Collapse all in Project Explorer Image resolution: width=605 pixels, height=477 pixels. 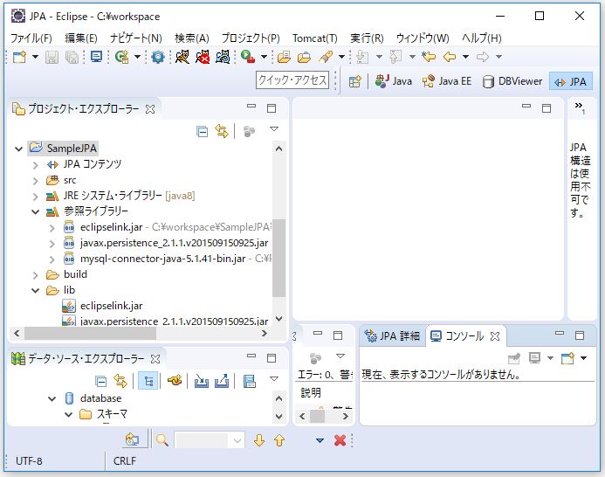click(x=203, y=131)
